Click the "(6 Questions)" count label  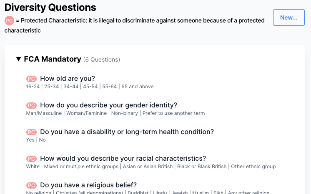[x=102, y=60]
